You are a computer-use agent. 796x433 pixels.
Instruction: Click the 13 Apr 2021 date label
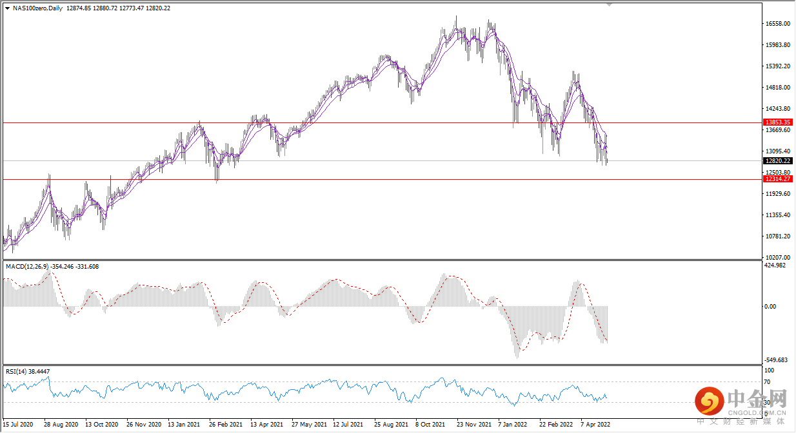(x=267, y=425)
